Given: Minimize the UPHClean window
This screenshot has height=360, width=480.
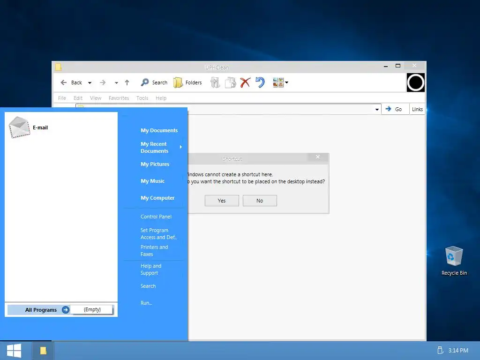Looking at the screenshot, I should (386, 66).
